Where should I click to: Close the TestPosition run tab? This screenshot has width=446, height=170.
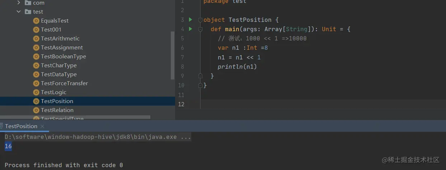click(42, 126)
